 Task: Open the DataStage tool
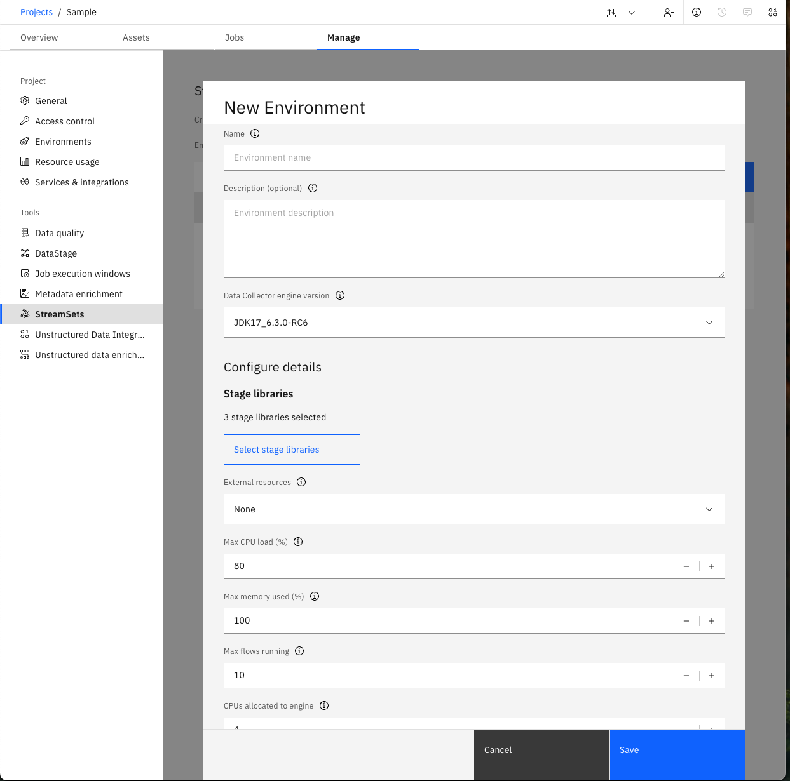click(81, 253)
